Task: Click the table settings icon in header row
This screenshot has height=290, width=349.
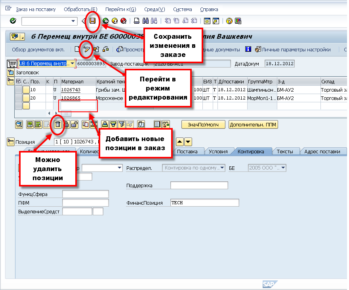Action: pos(19,81)
